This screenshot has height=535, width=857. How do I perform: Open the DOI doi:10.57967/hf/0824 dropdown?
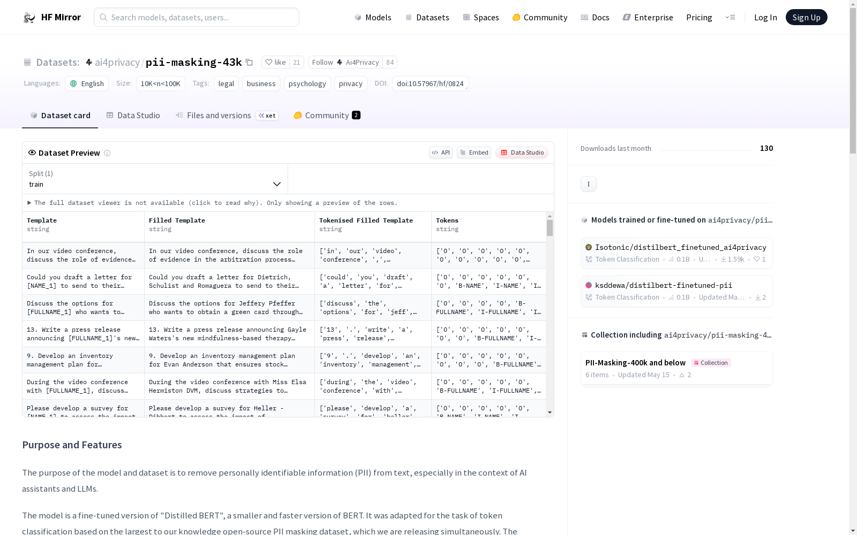point(430,83)
